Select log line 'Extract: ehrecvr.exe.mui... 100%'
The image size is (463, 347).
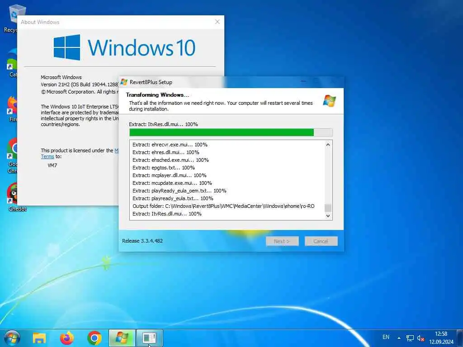[170, 145]
